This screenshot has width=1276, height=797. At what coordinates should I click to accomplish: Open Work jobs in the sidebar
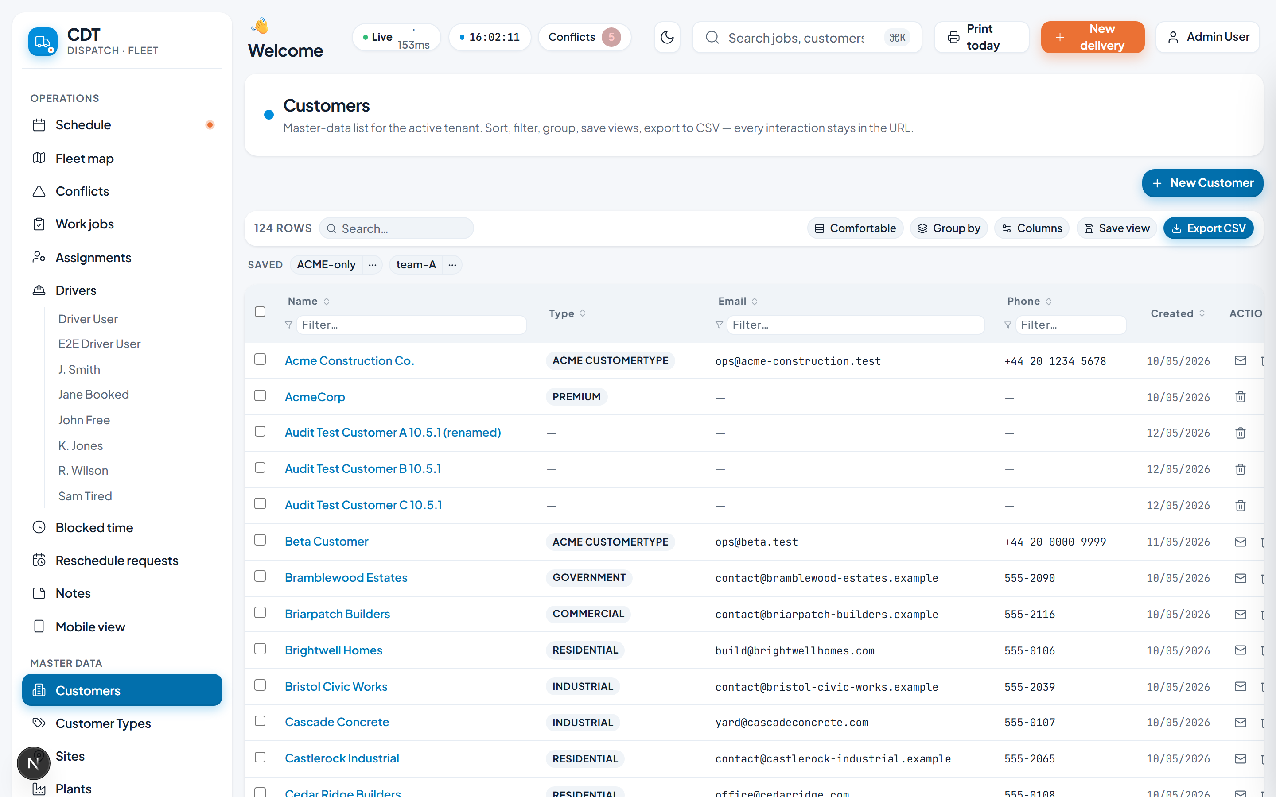coord(122,224)
